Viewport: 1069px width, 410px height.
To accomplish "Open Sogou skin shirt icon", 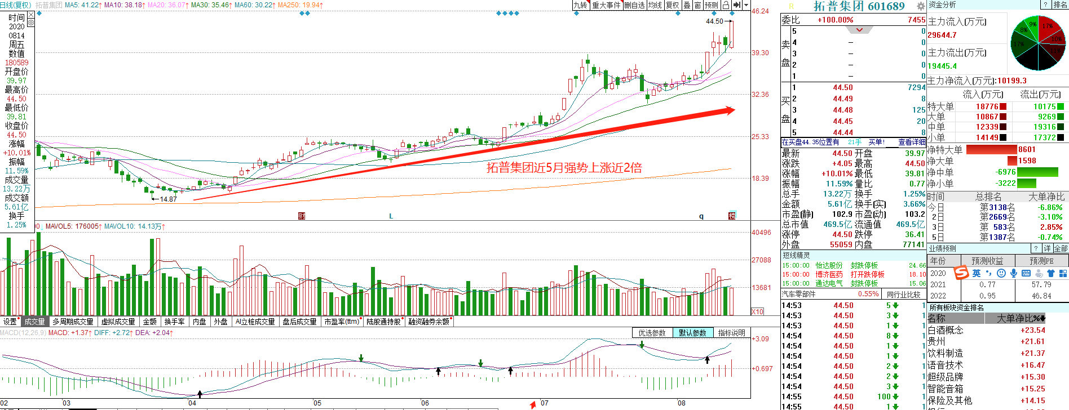I will tap(1051, 273).
